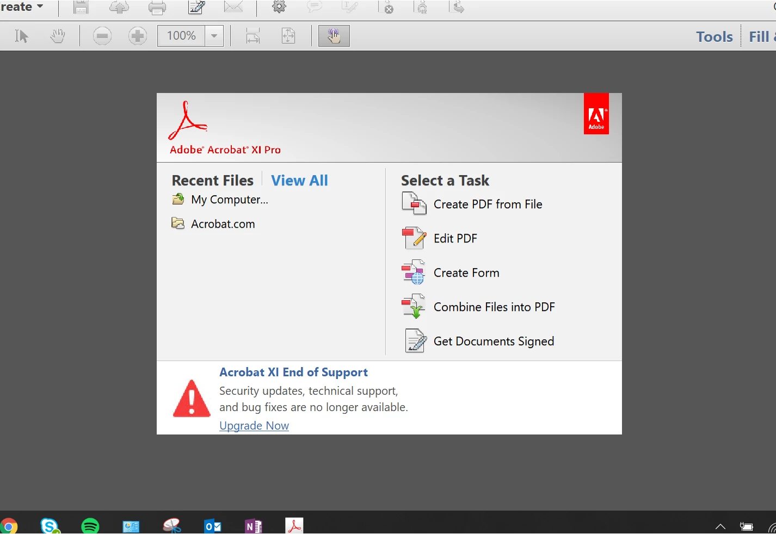Viewport: 776px width, 534px height.
Task: Open Outlook from the taskbar
Action: pos(213,526)
